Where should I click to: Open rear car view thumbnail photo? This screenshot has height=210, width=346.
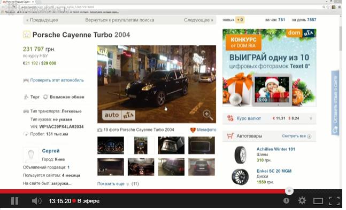(202, 167)
